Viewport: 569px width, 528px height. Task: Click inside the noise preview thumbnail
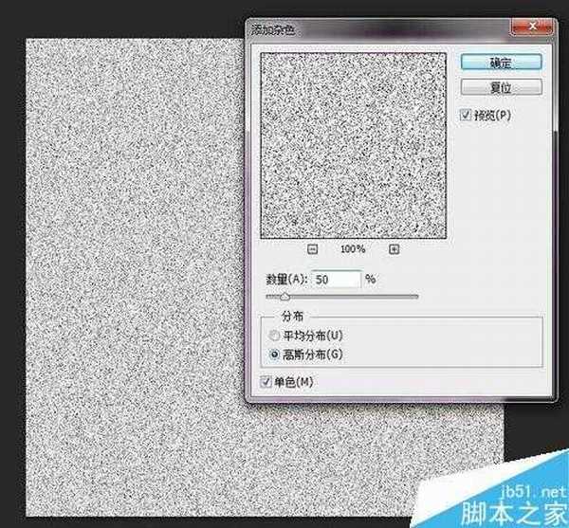[x=353, y=142]
